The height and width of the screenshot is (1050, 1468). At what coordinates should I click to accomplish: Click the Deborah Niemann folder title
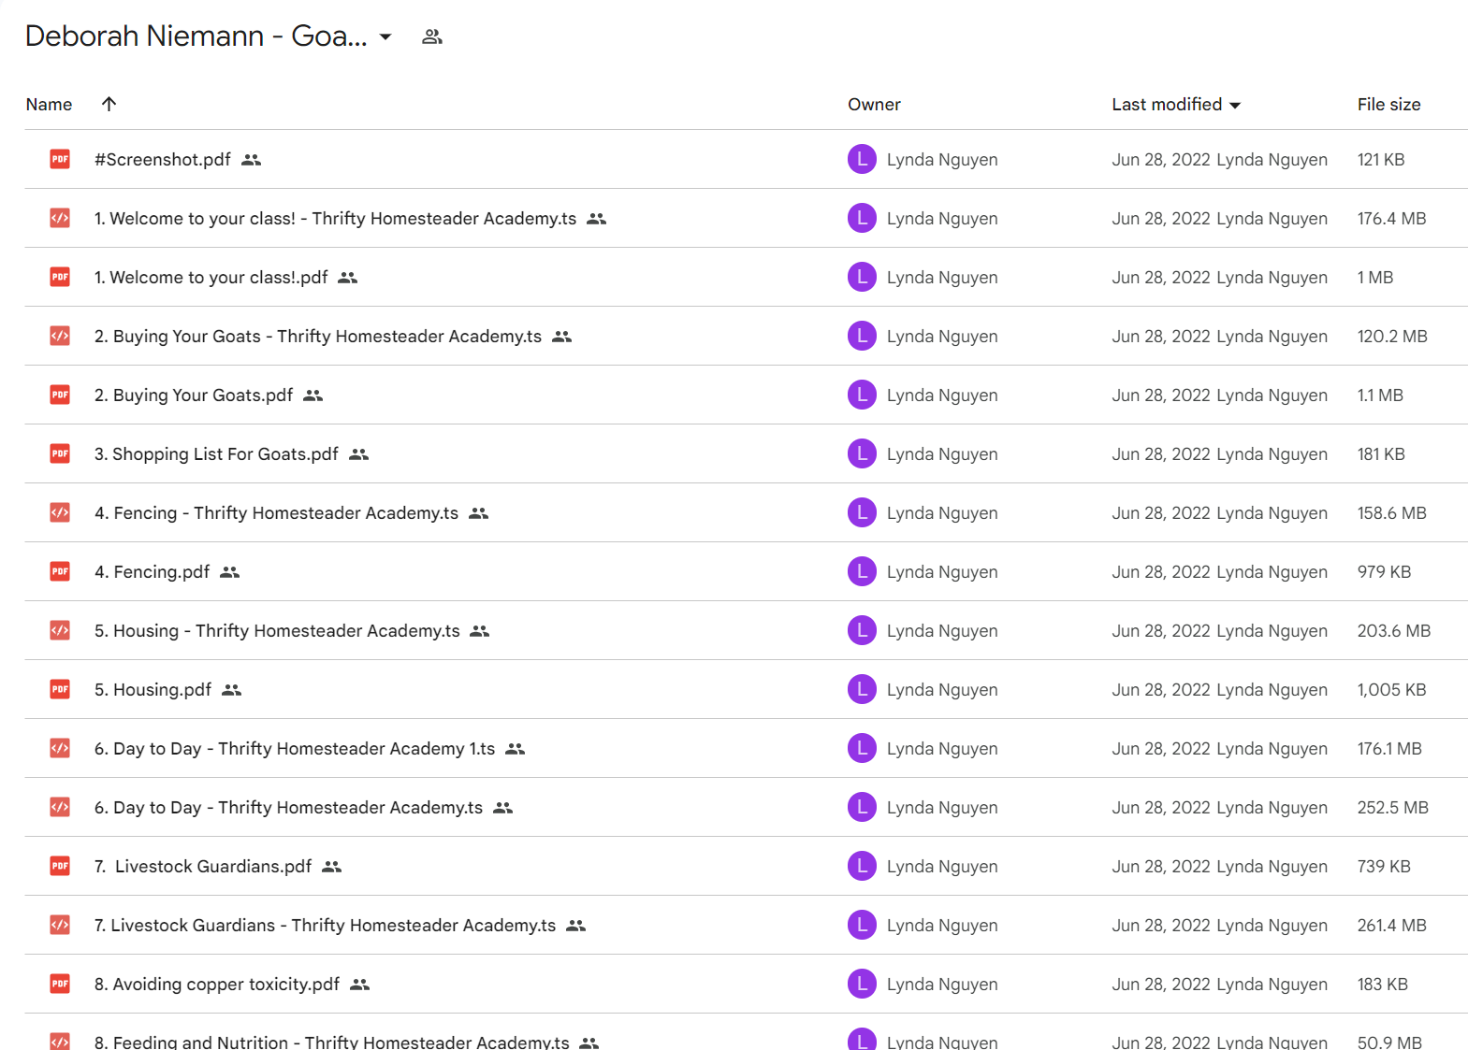(x=196, y=36)
